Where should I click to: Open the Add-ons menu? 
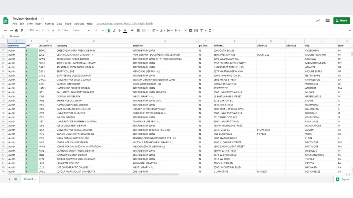point(79,24)
